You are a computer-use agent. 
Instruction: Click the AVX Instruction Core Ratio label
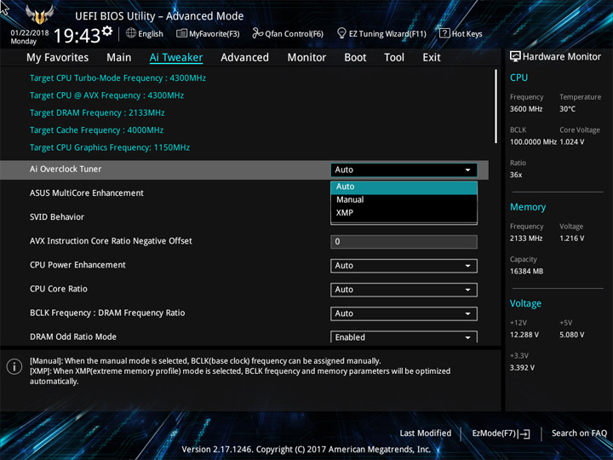pyautogui.click(x=111, y=241)
